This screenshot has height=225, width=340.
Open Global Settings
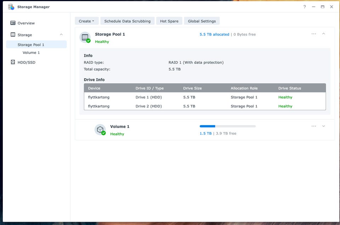(x=202, y=21)
